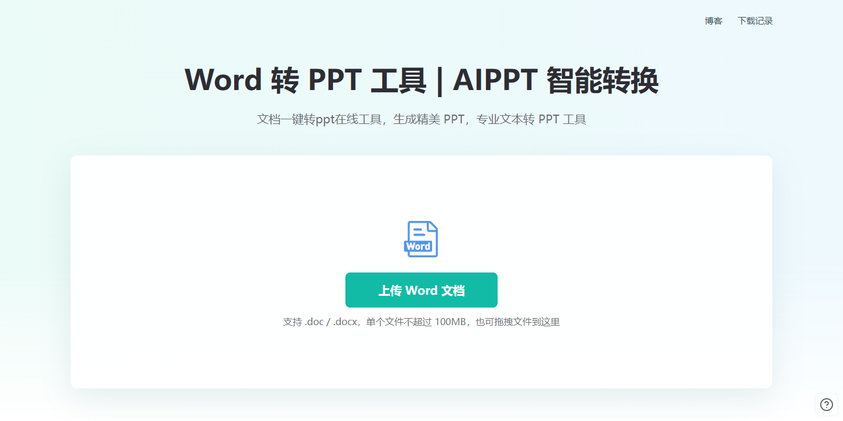Click the Word document file icon
Image resolution: width=843 pixels, height=421 pixels.
pos(421,239)
